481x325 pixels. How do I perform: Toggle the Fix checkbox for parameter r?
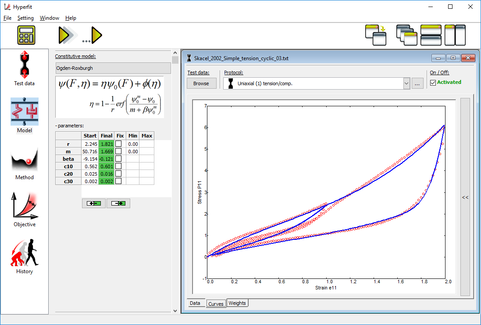coord(118,144)
